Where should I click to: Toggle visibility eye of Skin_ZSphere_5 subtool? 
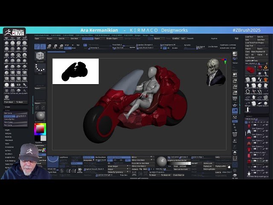click(x=267, y=131)
